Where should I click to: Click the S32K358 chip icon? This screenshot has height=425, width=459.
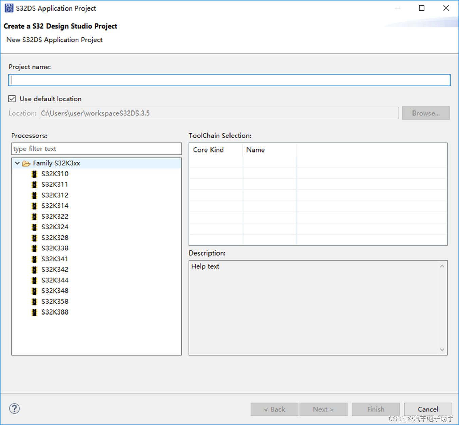[34, 302]
